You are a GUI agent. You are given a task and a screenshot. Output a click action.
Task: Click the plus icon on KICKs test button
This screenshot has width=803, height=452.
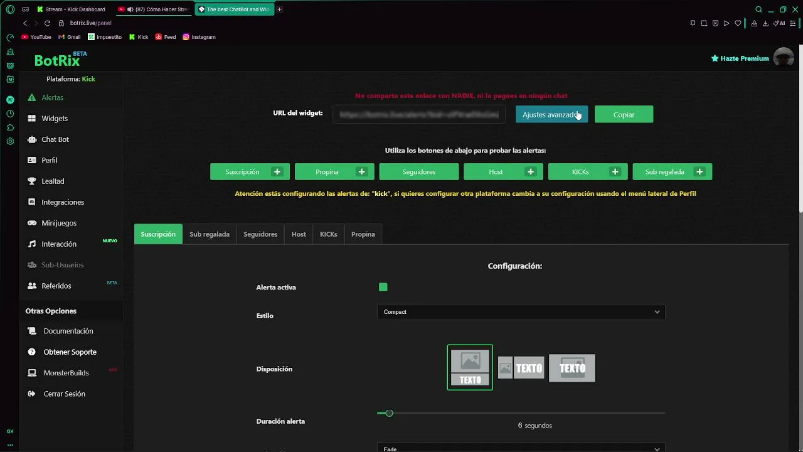[615, 171]
